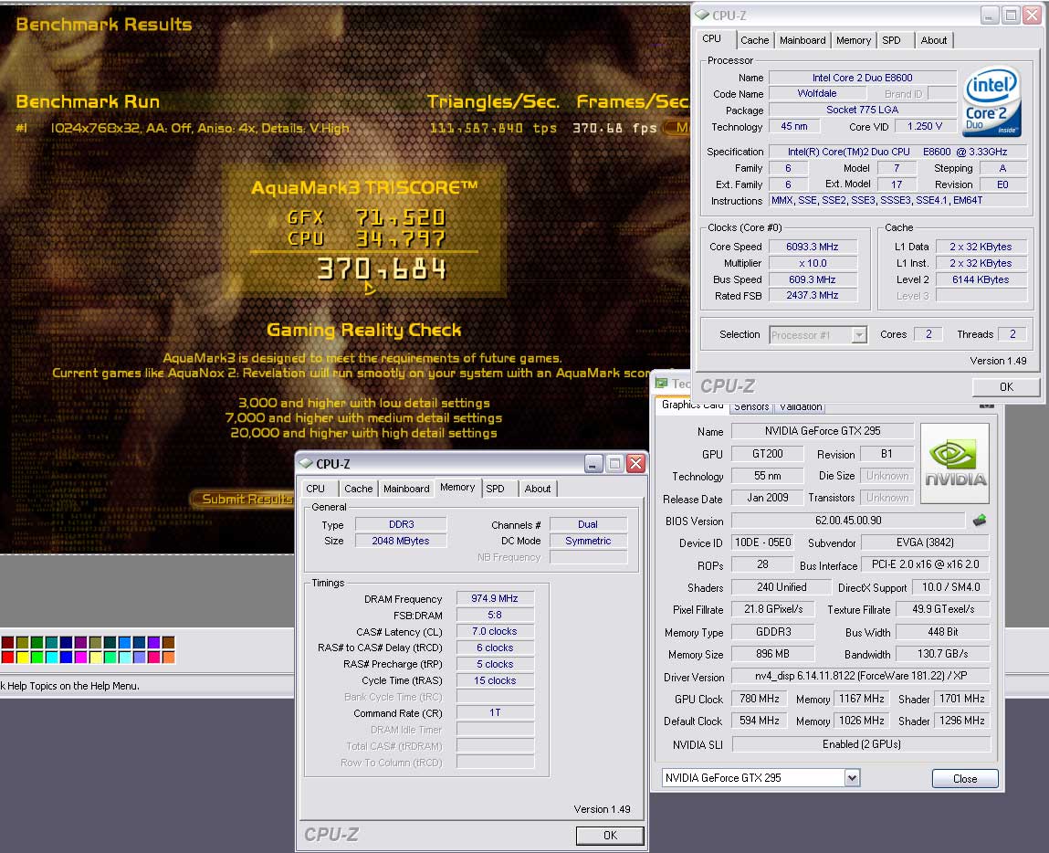Open the NVIDIA GeForce GTX 295 card dropdown

click(852, 777)
